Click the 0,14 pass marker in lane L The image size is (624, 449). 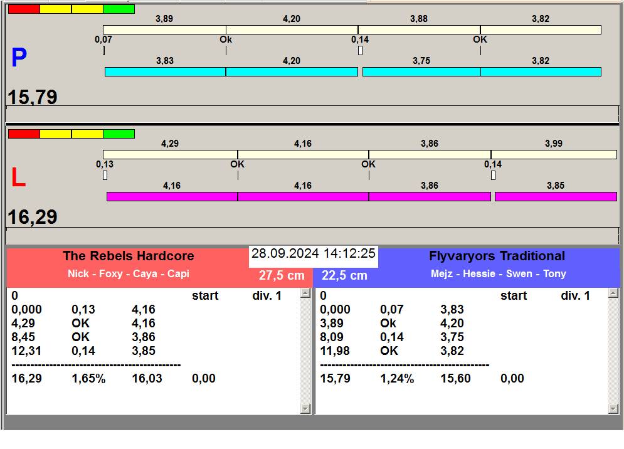pyautogui.click(x=493, y=176)
